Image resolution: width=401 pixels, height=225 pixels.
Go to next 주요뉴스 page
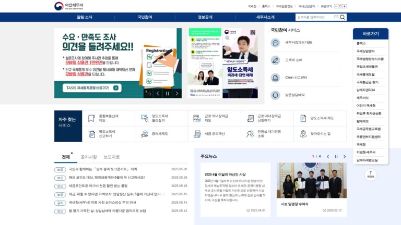(x=344, y=157)
